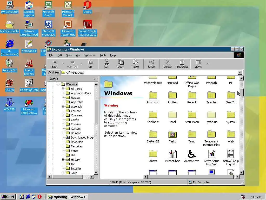Select the Sysbckup folder icon

[x=211, y=117]
